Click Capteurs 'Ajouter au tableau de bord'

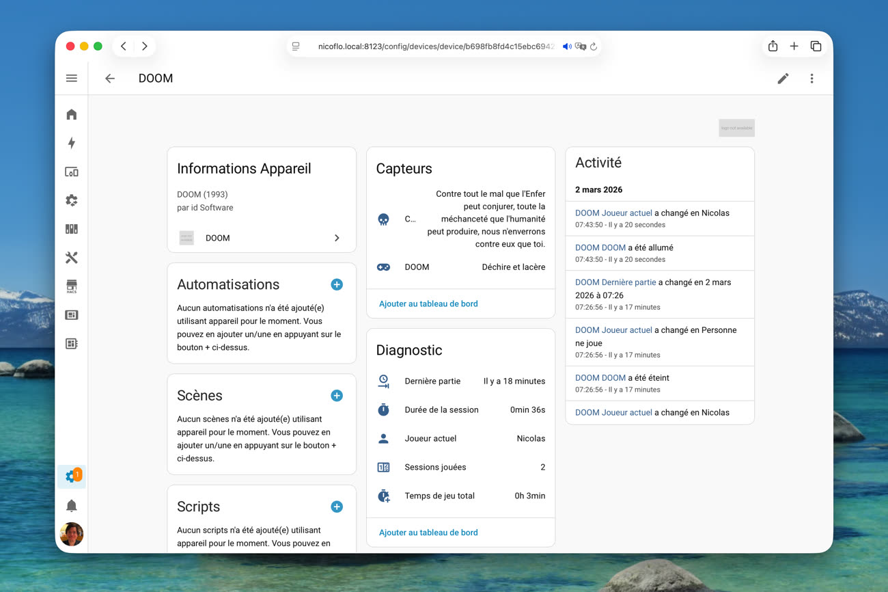click(x=428, y=304)
